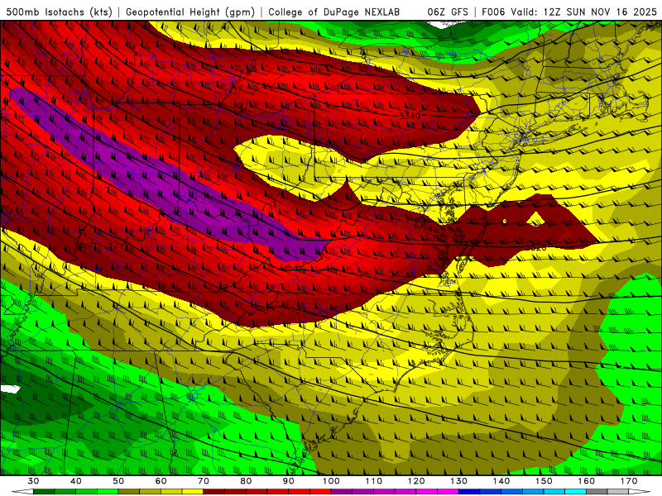This screenshot has width=662, height=496.
Task: Click the 60 label on the color scale
Action: pyautogui.click(x=161, y=481)
